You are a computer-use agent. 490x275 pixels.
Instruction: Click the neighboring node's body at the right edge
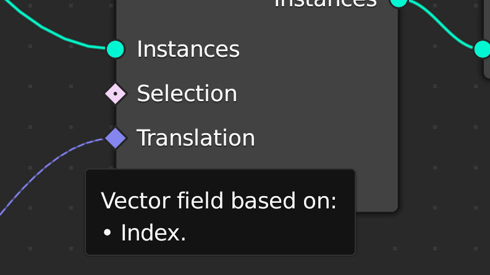point(487,18)
